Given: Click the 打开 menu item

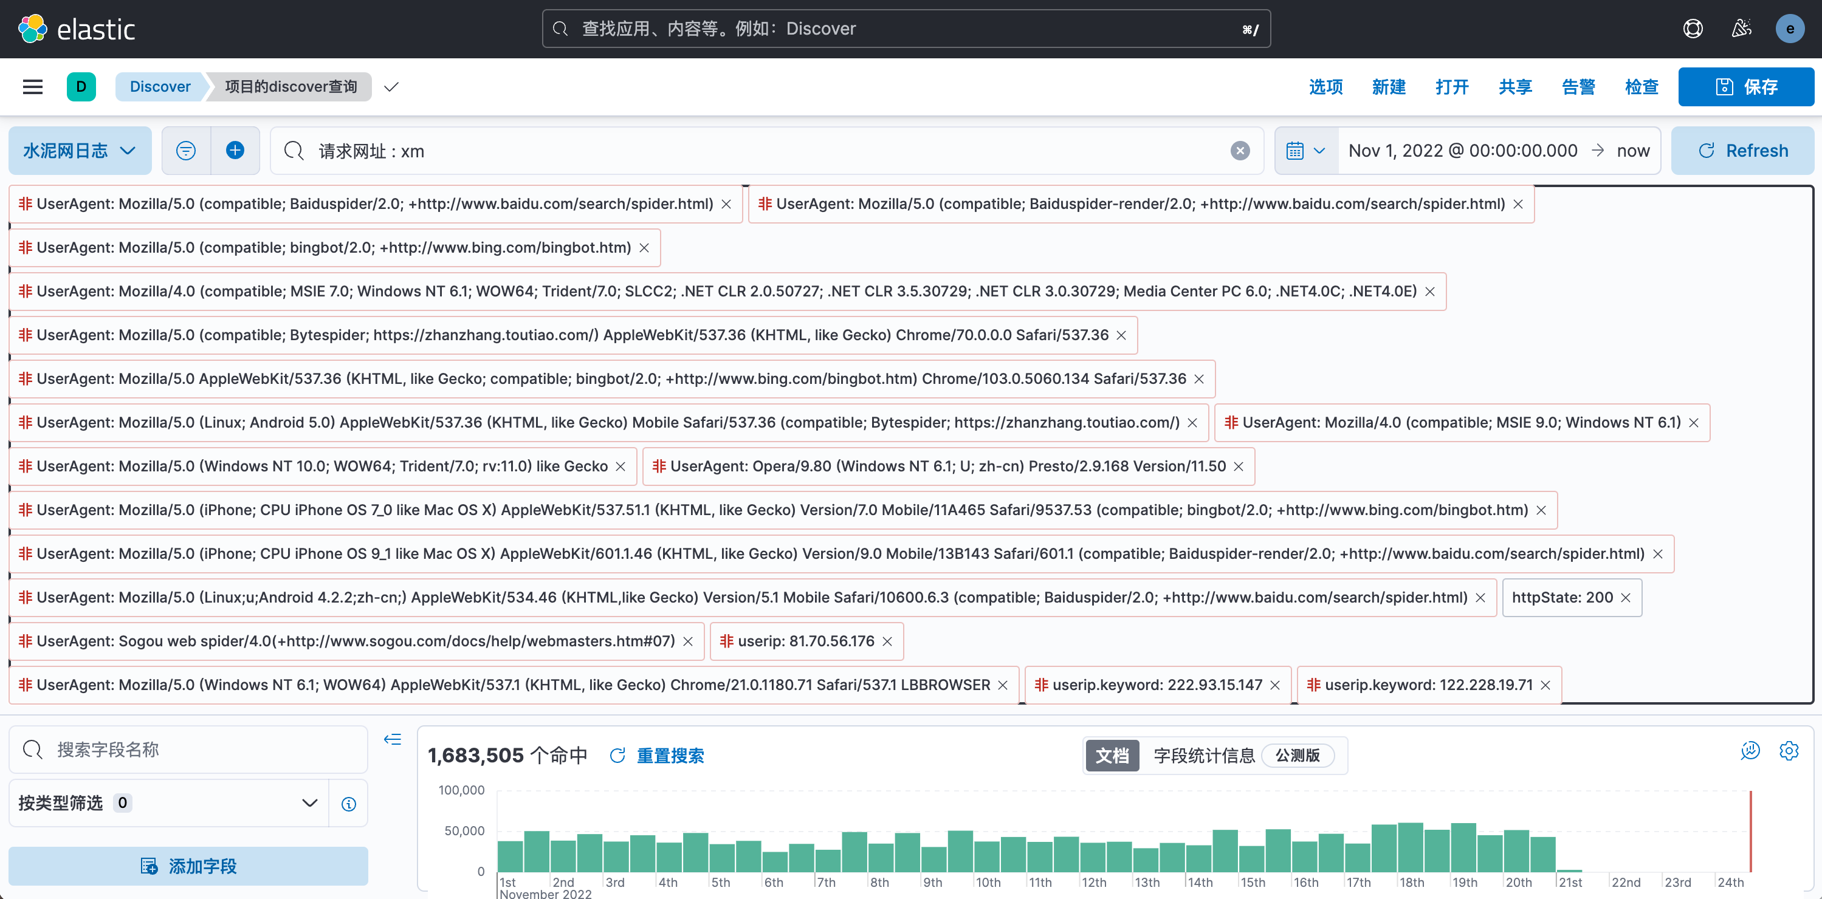Looking at the screenshot, I should pyautogui.click(x=1451, y=87).
